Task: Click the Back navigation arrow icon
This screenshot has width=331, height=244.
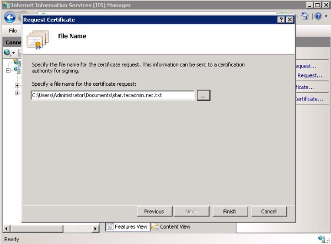Action: point(9,17)
